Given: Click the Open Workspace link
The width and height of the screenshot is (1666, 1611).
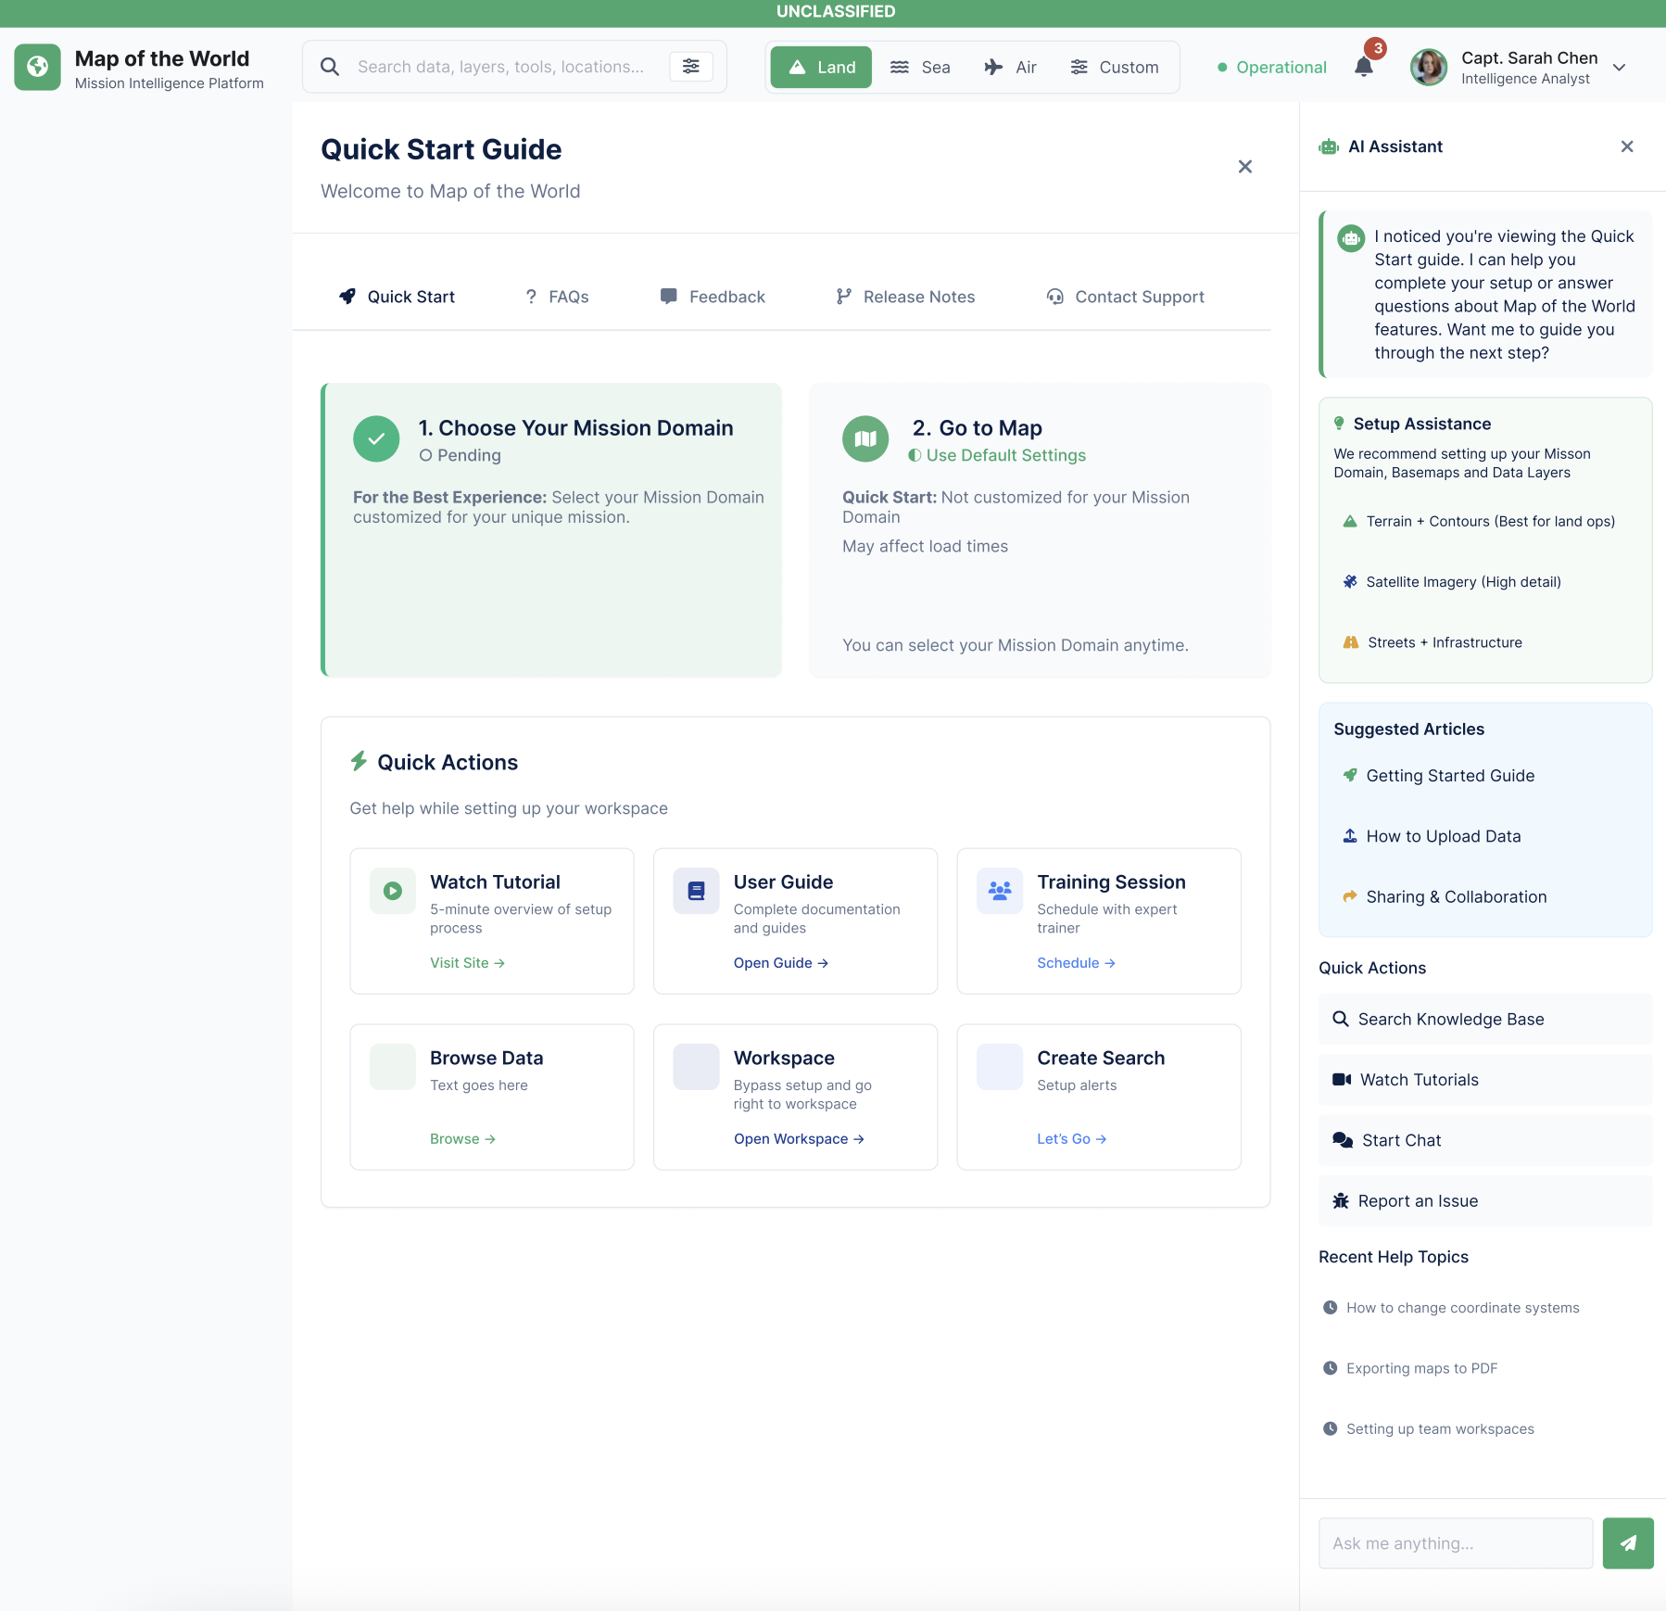Looking at the screenshot, I should [799, 1138].
